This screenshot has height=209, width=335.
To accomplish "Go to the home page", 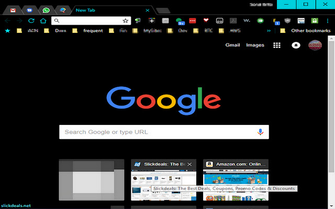I will [43, 21].
